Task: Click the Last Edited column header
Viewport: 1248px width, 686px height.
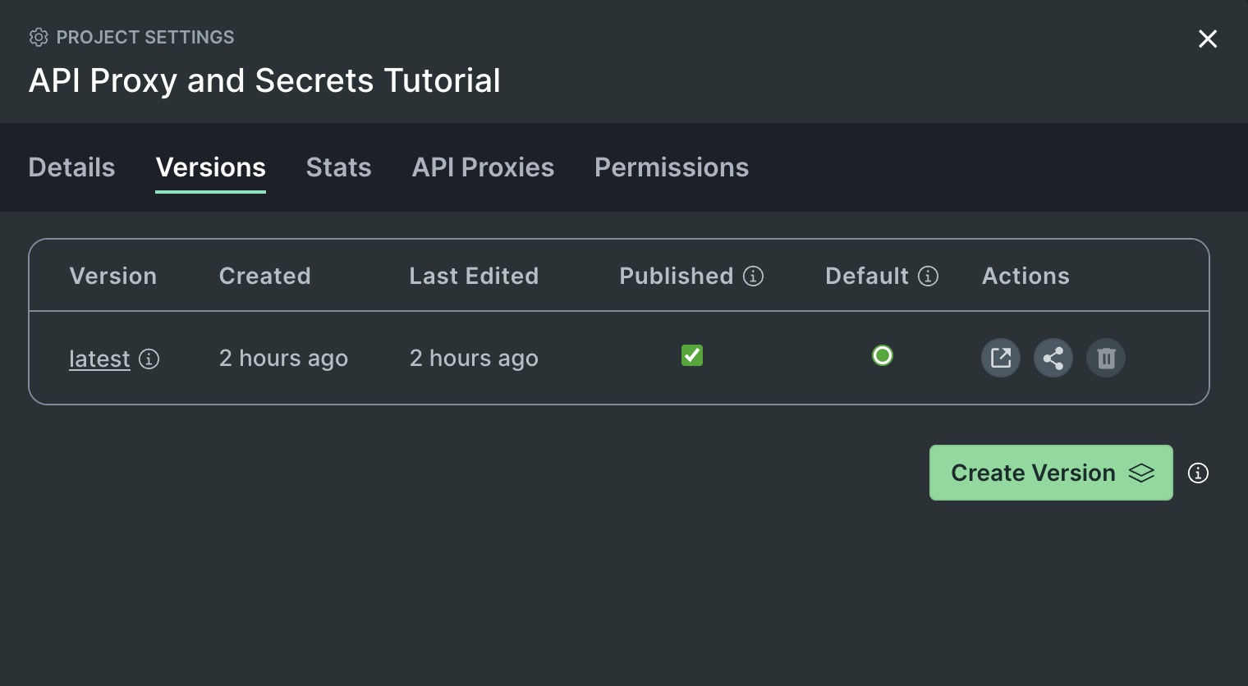Action: pyautogui.click(x=474, y=277)
